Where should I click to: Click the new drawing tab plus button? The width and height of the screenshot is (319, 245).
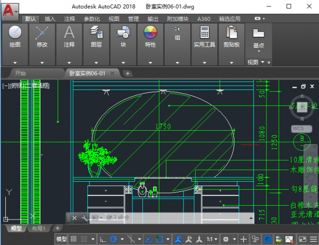tap(128, 73)
